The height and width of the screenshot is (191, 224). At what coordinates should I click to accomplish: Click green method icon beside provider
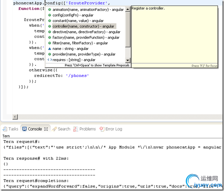pos(50,54)
